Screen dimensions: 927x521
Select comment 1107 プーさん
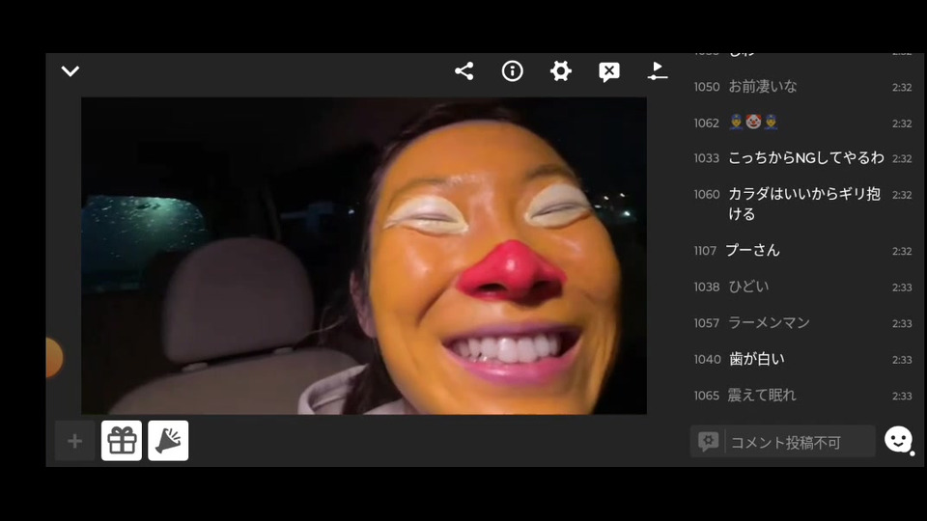[x=802, y=251]
